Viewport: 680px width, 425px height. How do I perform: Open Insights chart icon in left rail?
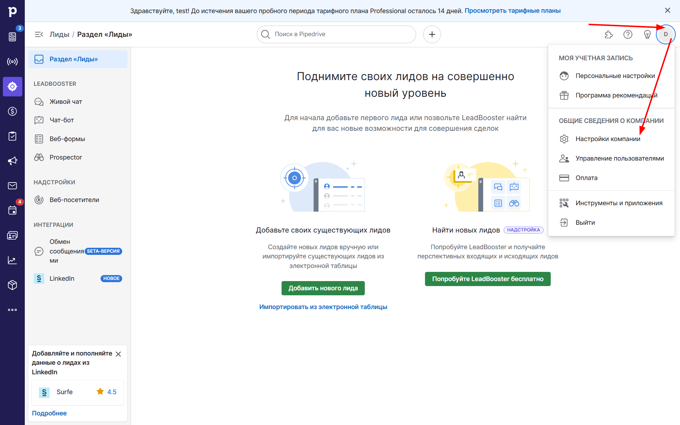click(12, 260)
